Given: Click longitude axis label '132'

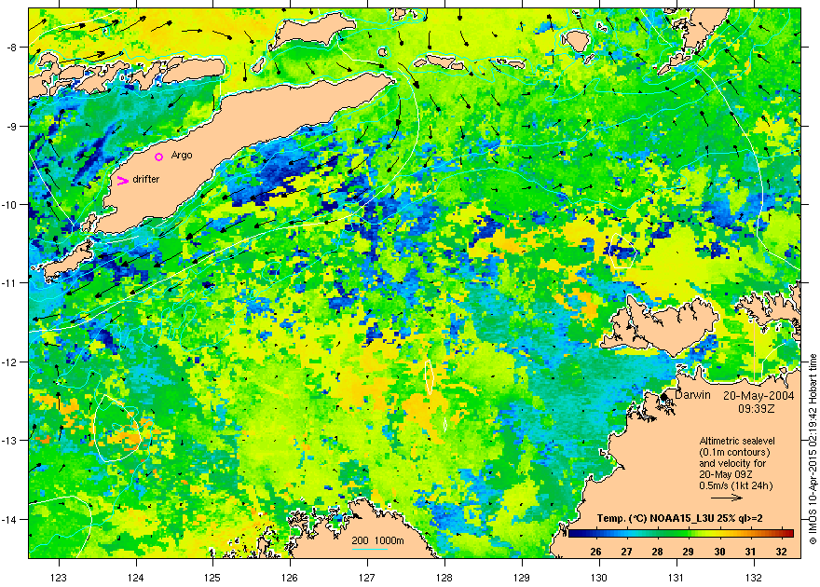Looking at the screenshot, I should pos(754,578).
